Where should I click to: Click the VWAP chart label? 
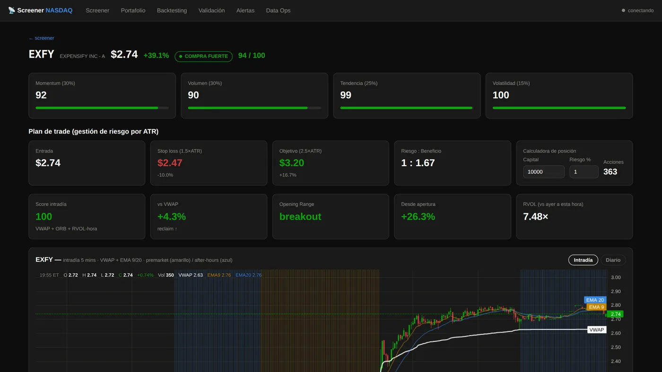597,330
